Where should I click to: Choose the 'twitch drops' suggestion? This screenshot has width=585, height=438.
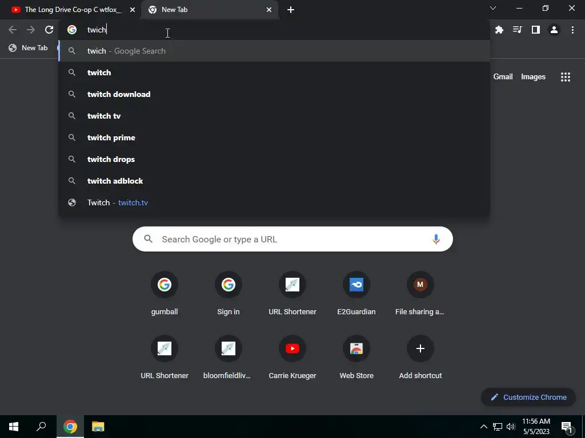[x=274, y=159]
